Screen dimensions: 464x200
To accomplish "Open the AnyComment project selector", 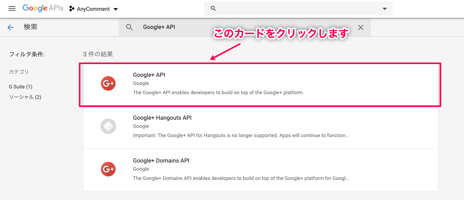I will pos(94,9).
